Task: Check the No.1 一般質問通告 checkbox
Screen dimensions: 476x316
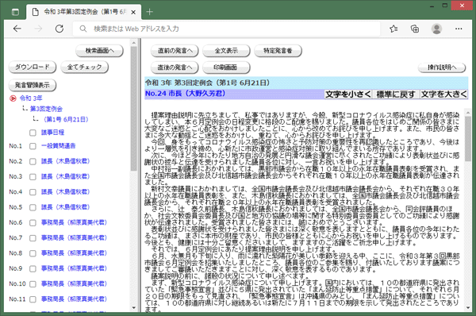Action: (33, 146)
